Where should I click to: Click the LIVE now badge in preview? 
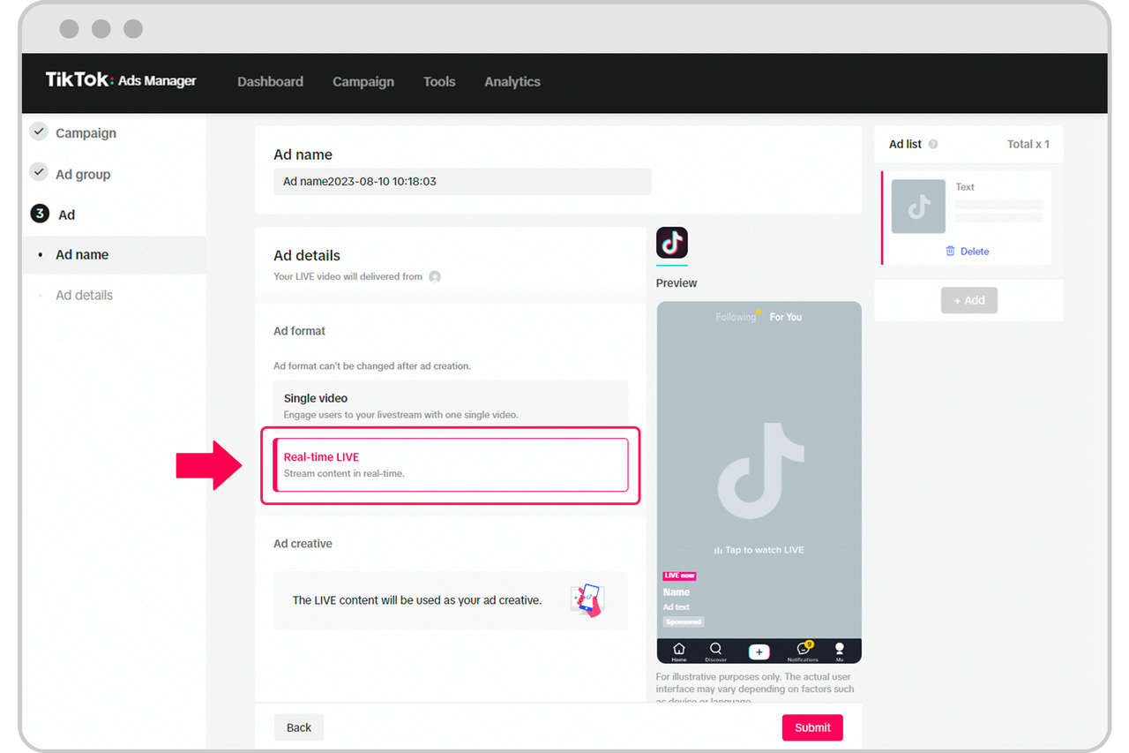pos(679,576)
